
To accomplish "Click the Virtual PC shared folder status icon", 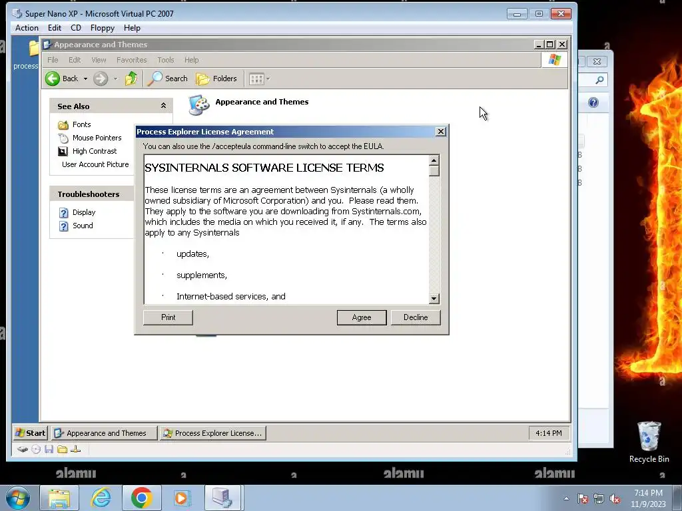I will [62, 449].
